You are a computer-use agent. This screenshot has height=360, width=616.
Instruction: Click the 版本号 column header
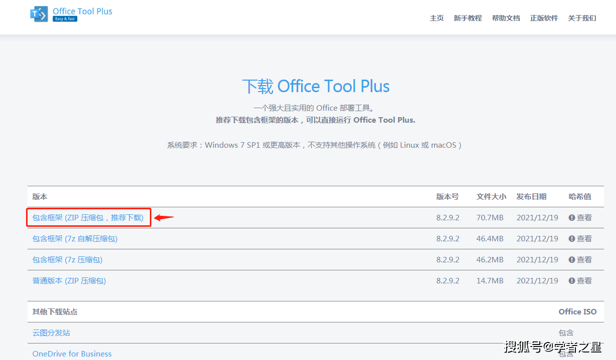tap(447, 197)
